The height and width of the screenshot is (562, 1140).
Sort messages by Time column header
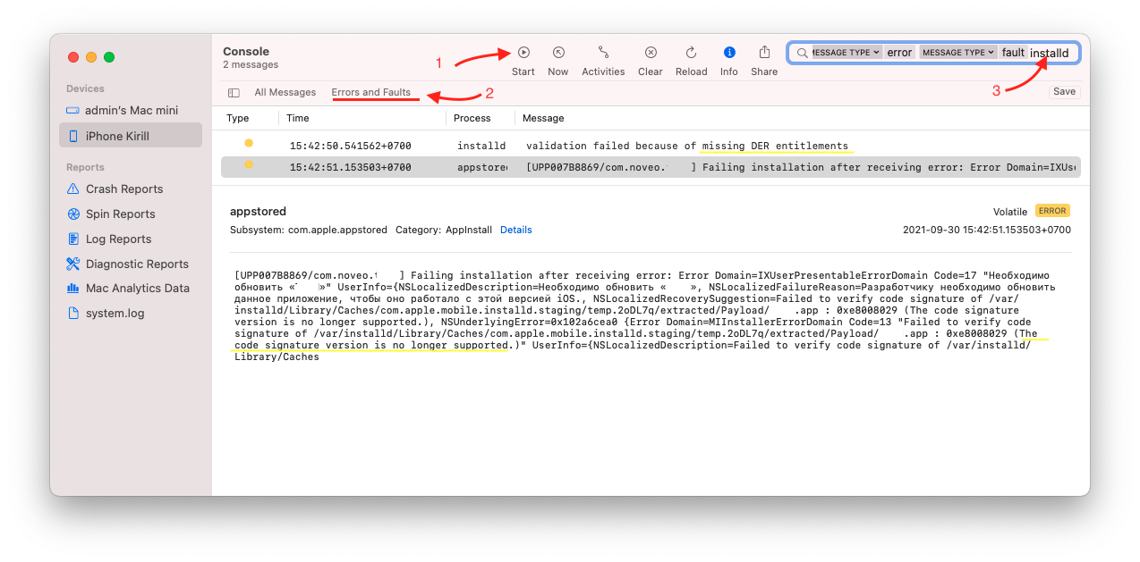(298, 118)
